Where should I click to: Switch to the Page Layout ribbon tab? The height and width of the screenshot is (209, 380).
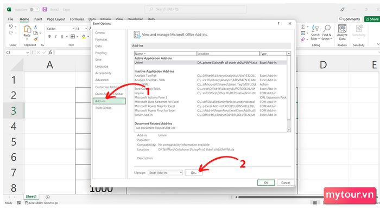tap(56, 19)
